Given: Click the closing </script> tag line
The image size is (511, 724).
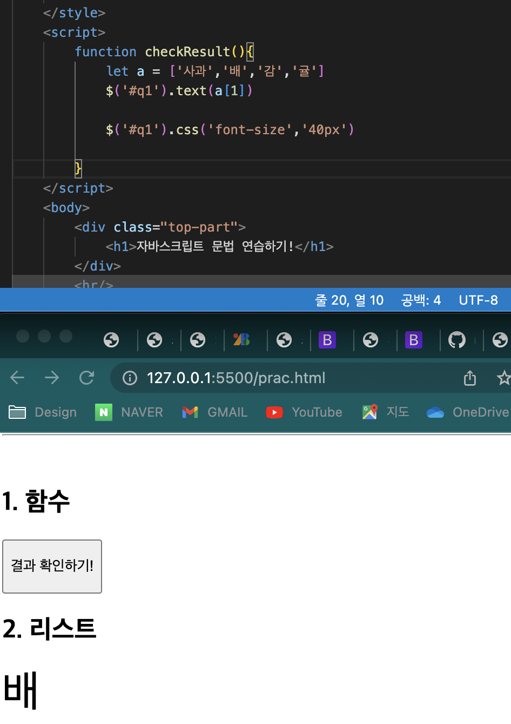Looking at the screenshot, I should coord(78,188).
